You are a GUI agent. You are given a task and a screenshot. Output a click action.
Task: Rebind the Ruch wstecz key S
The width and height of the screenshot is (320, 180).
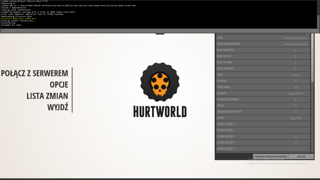point(263,56)
